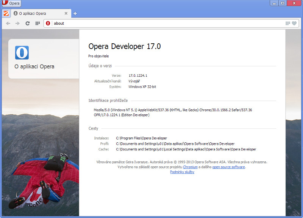Click the 'Vývojář' update channel value

(134, 81)
